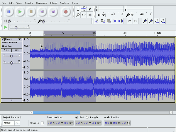Screen dimensions: 176x132
Task: Select the End radio button
Action: 77,117
